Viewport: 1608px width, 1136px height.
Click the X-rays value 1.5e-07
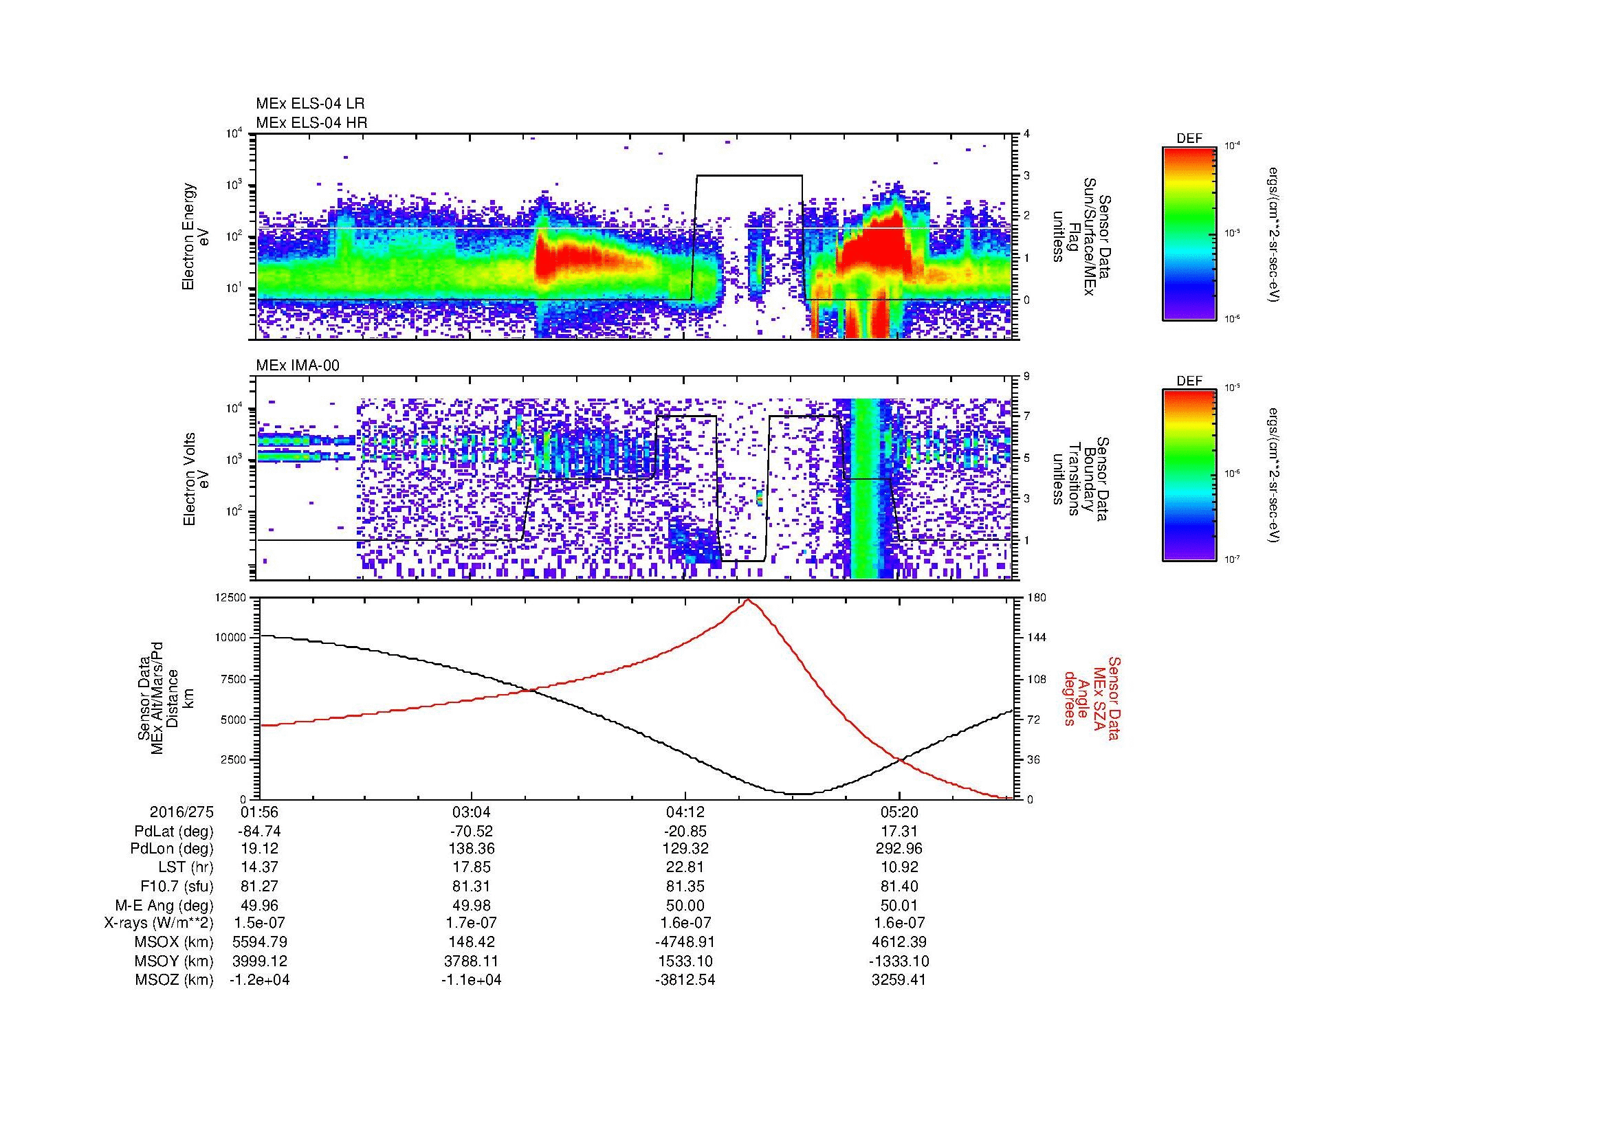[260, 924]
